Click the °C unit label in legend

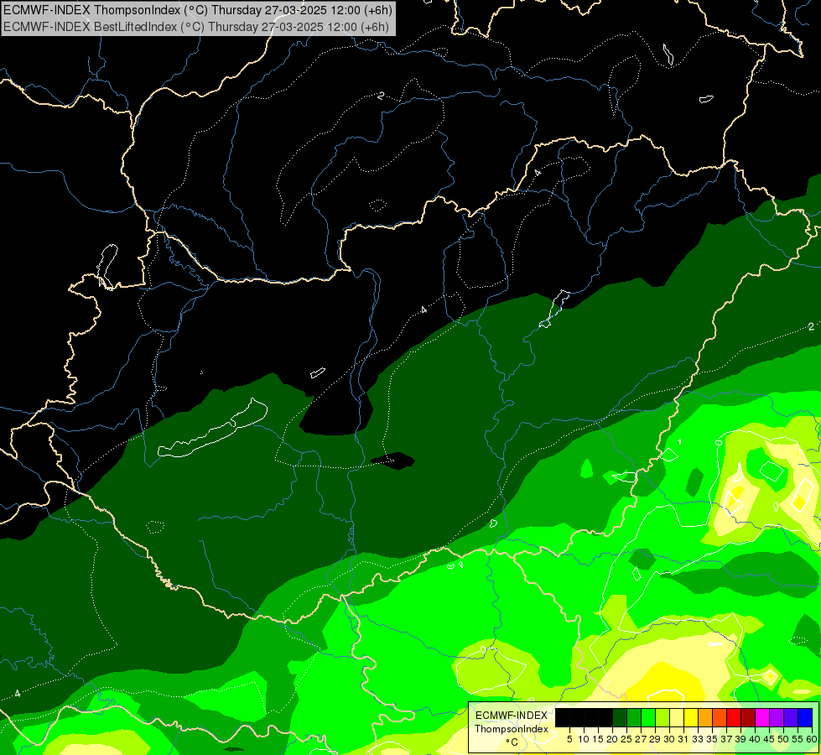tap(512, 742)
